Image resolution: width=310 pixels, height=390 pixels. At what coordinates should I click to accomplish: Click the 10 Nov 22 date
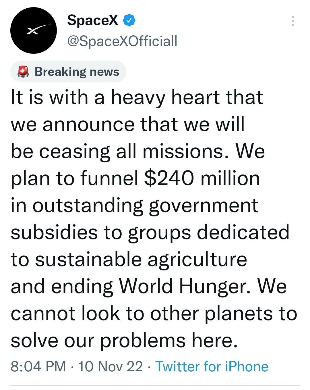(x=110, y=366)
